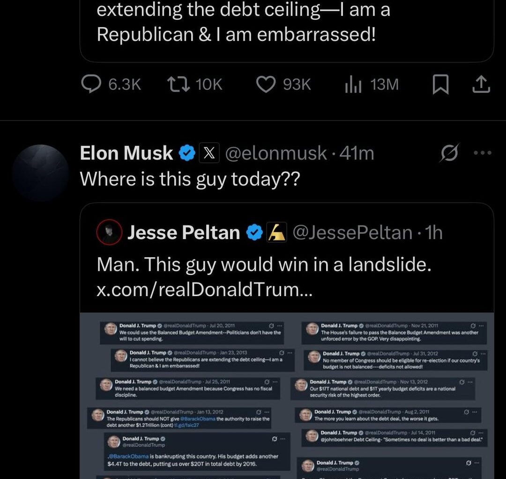Image resolution: width=506 pixels, height=479 pixels.
Task: Click Elon Musk's blue verification badge
Action: pyautogui.click(x=186, y=152)
